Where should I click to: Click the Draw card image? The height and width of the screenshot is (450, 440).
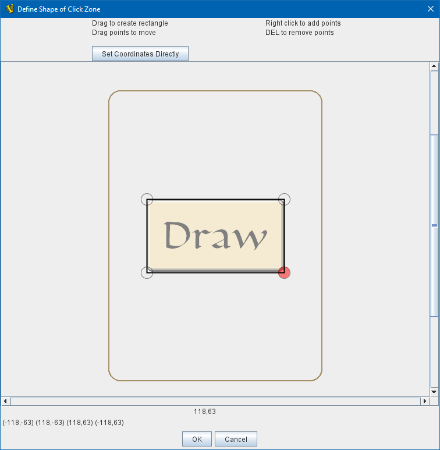tap(215, 236)
